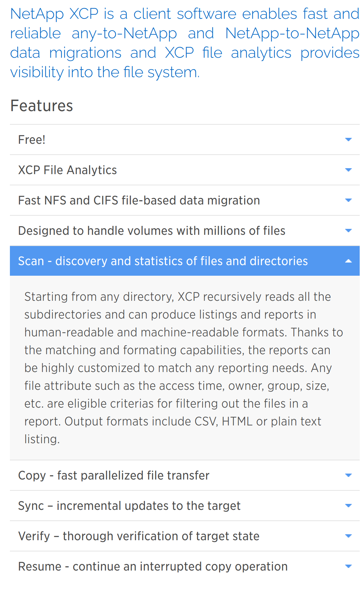Open Sync incremental updates section

click(129, 506)
